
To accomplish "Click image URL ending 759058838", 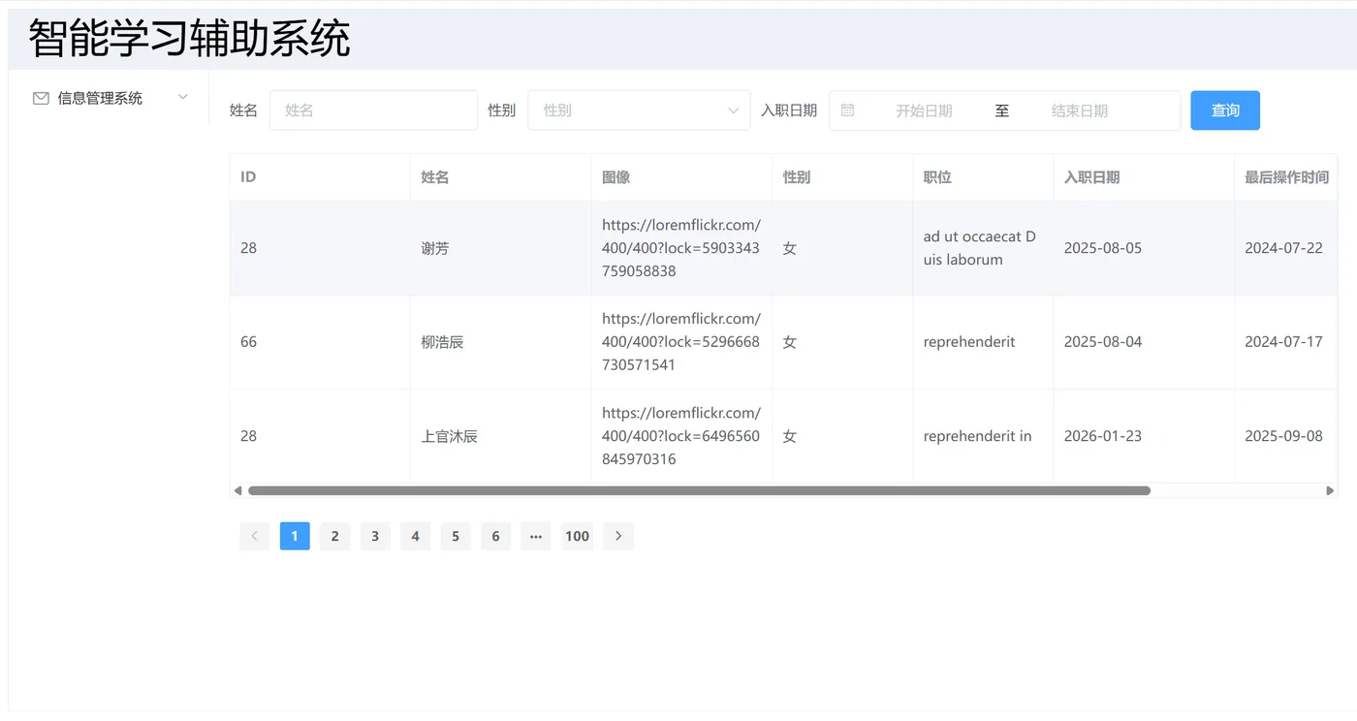I will (x=681, y=248).
